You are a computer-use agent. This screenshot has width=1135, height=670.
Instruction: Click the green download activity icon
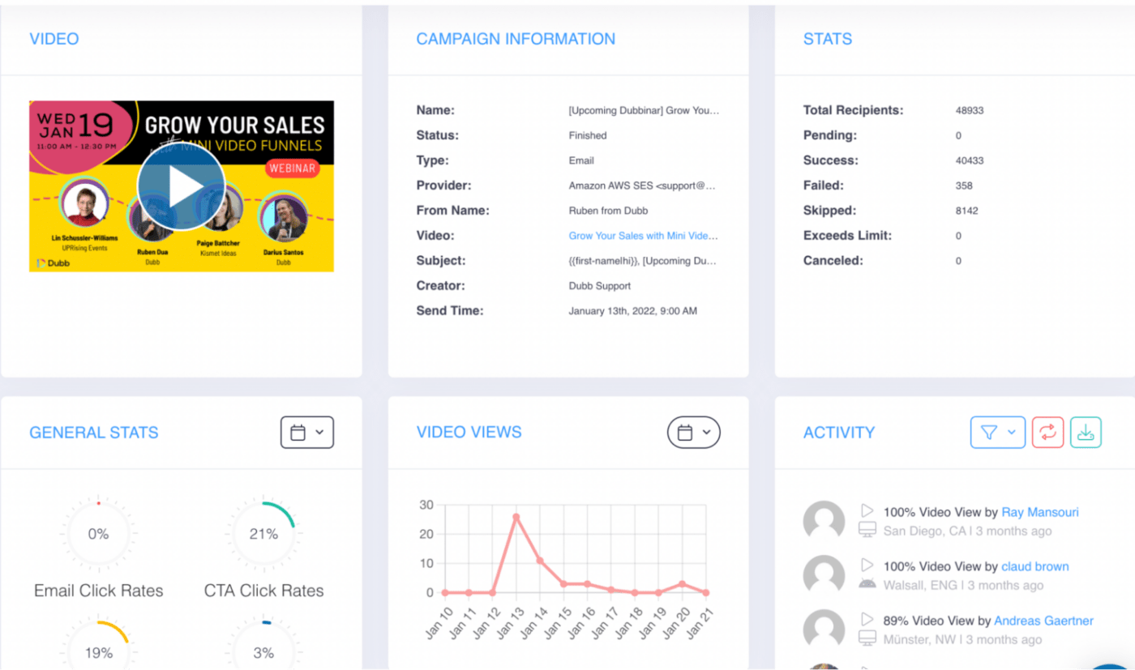[x=1086, y=433]
